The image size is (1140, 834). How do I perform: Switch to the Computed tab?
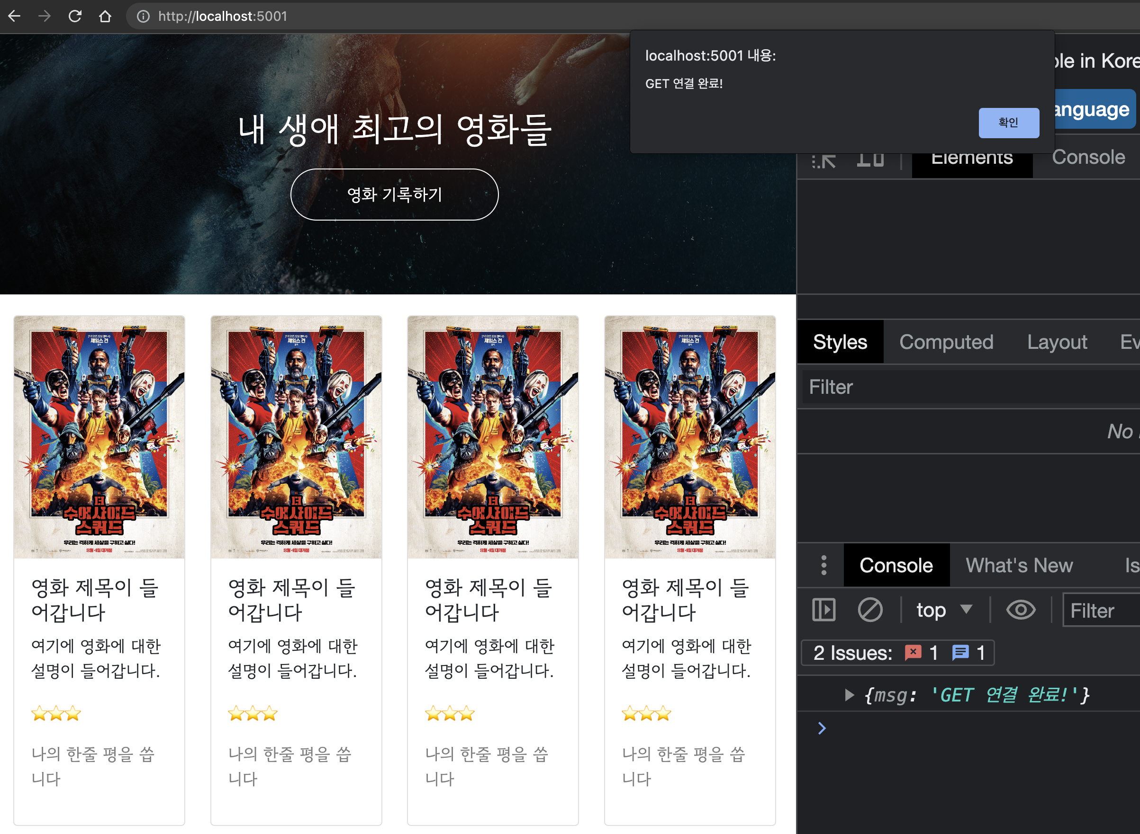[946, 342]
